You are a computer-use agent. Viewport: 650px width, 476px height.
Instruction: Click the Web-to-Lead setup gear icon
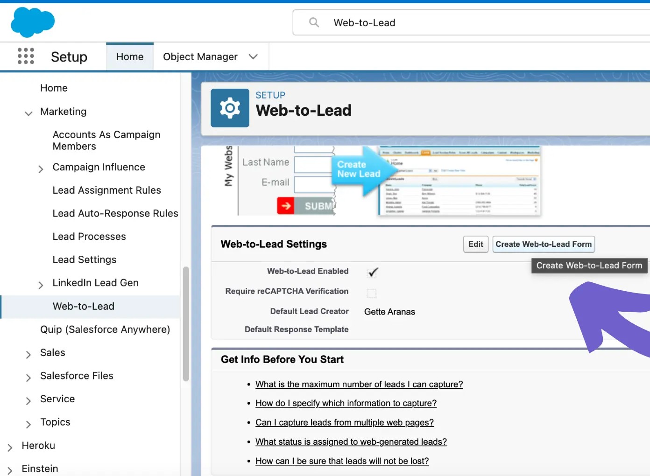(x=230, y=108)
